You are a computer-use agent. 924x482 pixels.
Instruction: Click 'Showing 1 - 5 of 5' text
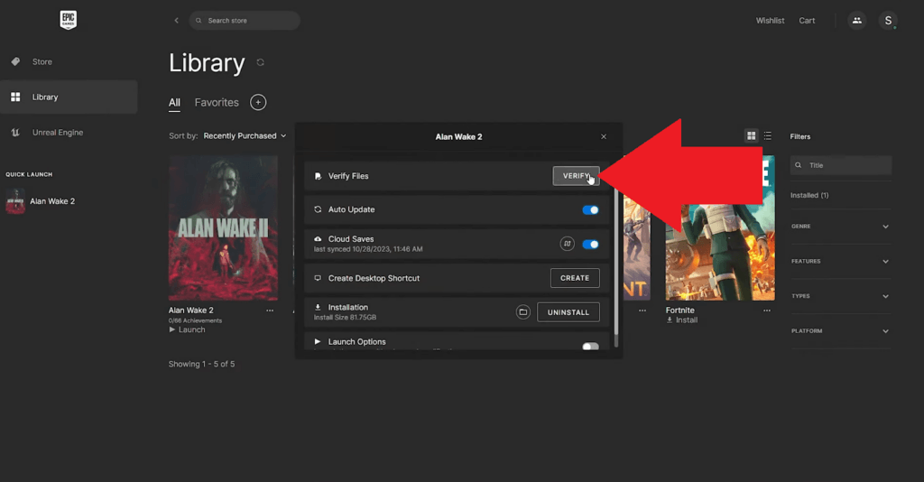point(201,364)
